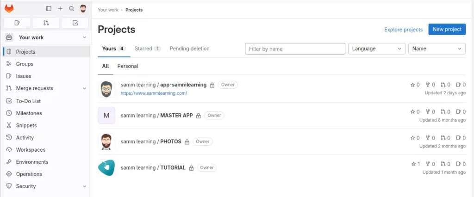Screen dimensions: 474x197
Task: Click the Projects breadcrumb item
Action: (134, 10)
